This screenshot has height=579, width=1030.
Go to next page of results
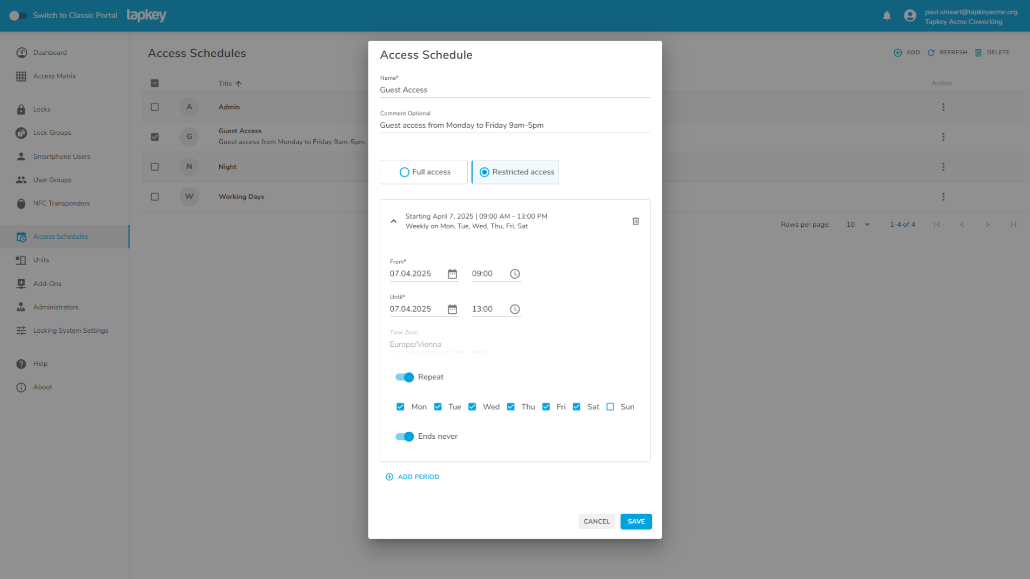tap(987, 225)
